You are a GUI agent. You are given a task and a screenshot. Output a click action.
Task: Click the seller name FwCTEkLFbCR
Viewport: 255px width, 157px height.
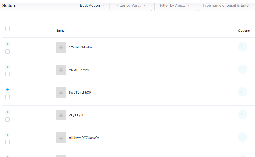[x=80, y=92]
